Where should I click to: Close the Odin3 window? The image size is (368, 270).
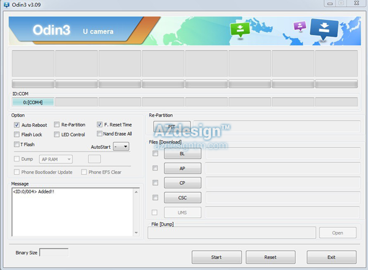point(356,3)
